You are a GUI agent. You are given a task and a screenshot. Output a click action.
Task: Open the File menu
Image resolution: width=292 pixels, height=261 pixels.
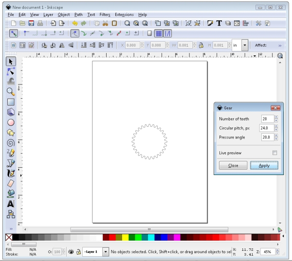(x=11, y=15)
